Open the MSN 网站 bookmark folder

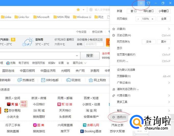[61, 17]
